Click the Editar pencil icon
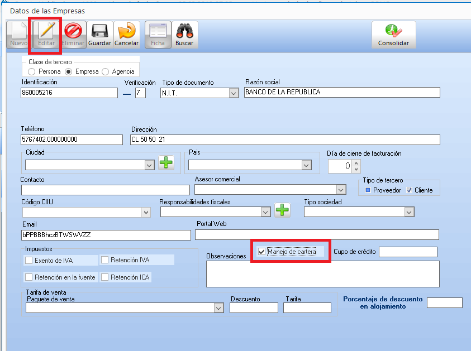This screenshot has width=471, height=351. tap(46, 35)
